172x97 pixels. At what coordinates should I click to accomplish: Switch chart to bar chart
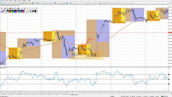click(x=42, y=3)
